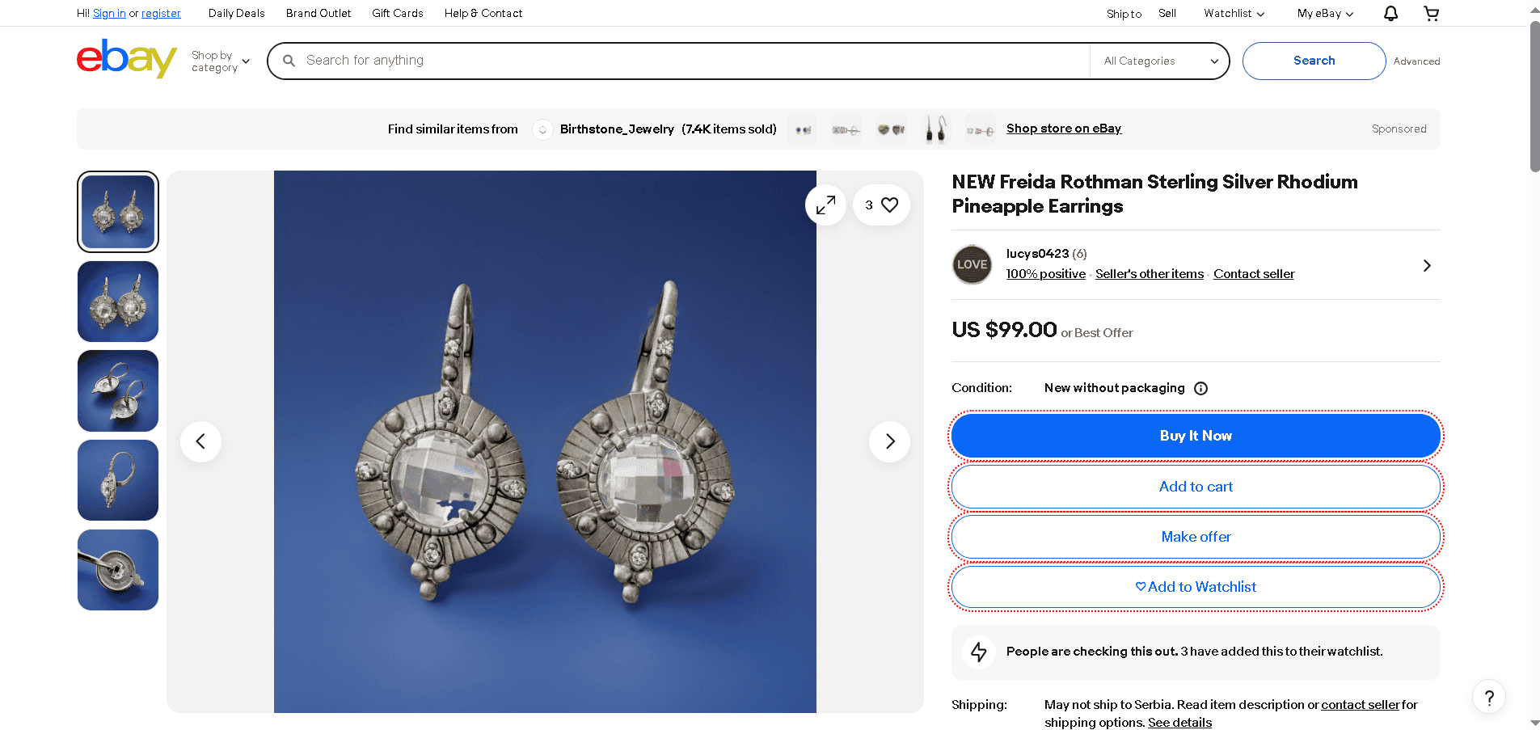Show next product image with right arrow
Image resolution: width=1540 pixels, height=730 pixels.
(889, 441)
